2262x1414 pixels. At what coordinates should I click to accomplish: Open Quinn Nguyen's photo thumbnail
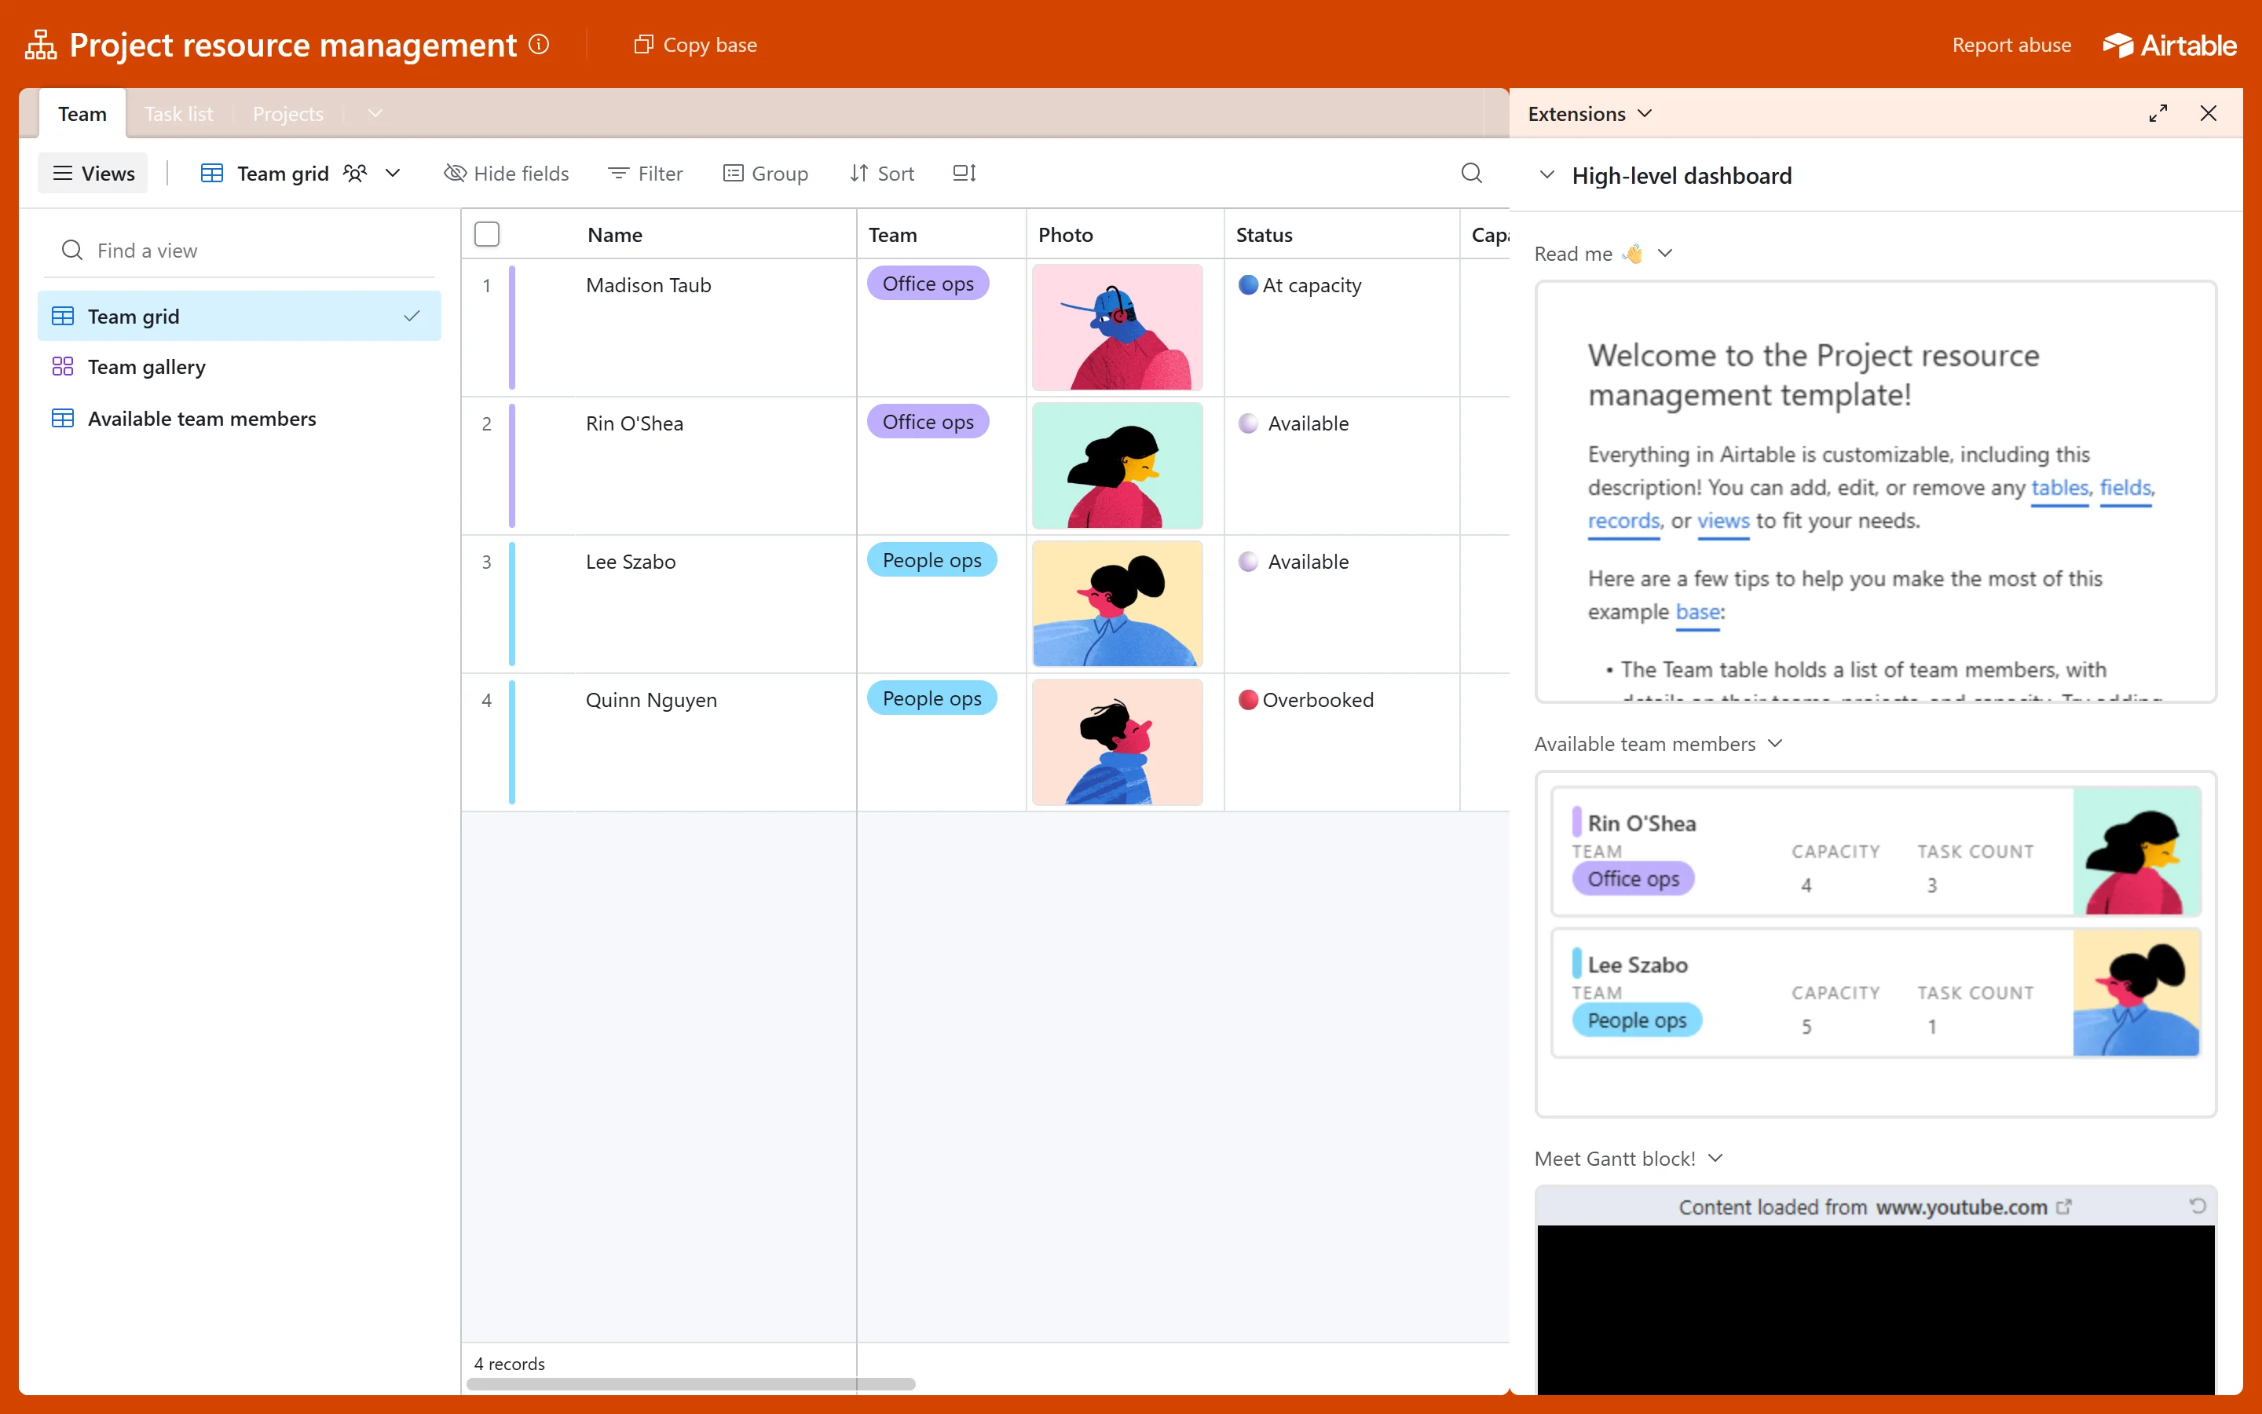coord(1117,742)
